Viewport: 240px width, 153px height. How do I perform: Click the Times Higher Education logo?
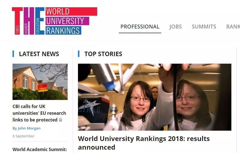[x=55, y=21]
